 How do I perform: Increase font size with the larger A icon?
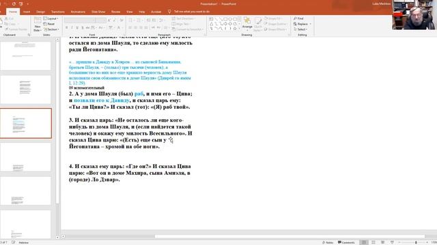(x=109, y=20)
